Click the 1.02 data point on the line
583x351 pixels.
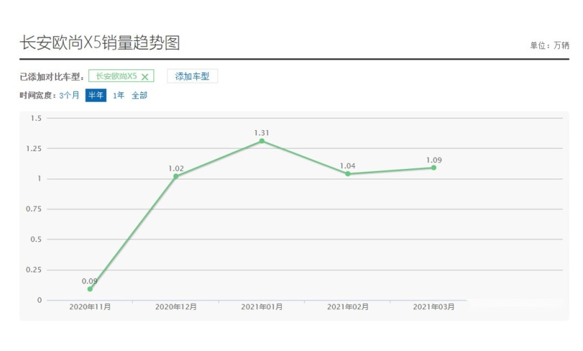point(176,177)
